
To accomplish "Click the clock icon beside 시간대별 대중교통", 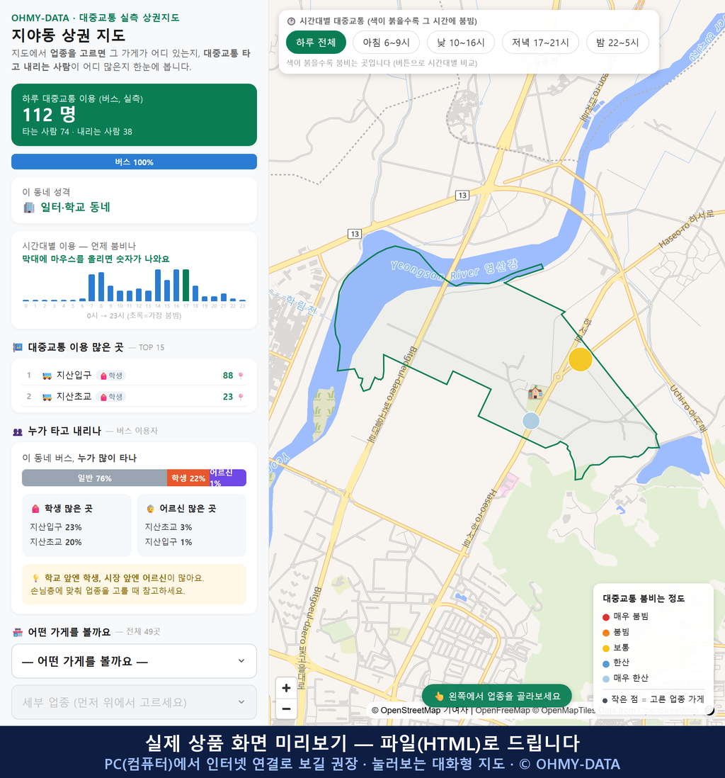I will (291, 21).
